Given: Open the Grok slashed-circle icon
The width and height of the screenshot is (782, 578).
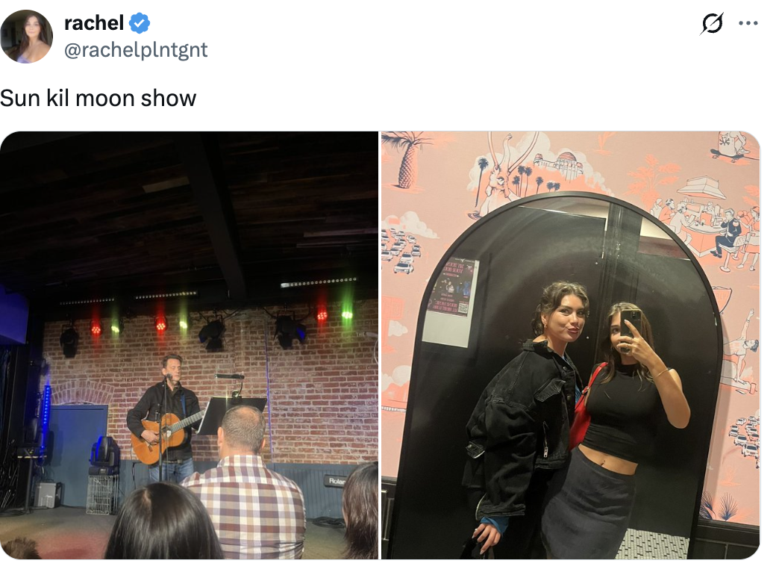Looking at the screenshot, I should (x=712, y=23).
